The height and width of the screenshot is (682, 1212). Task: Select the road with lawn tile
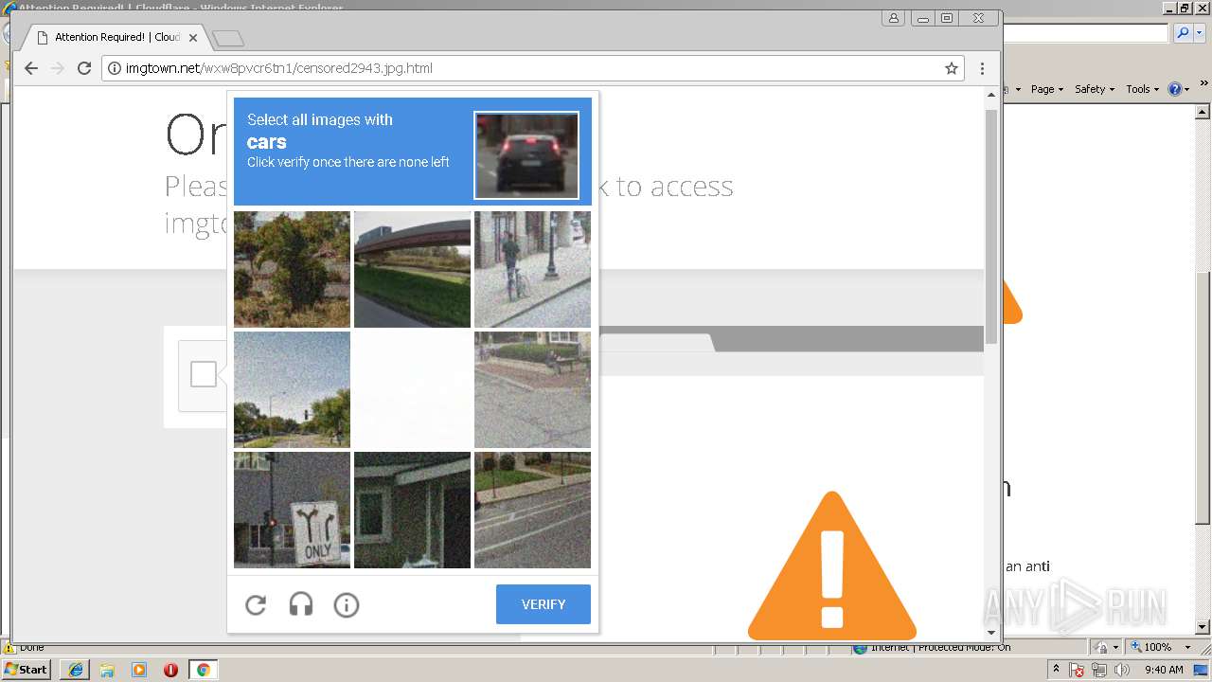click(532, 510)
